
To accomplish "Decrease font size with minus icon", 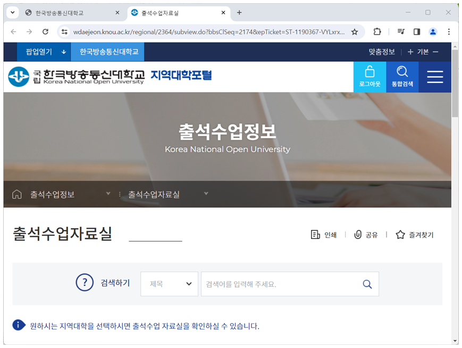I will click(435, 52).
